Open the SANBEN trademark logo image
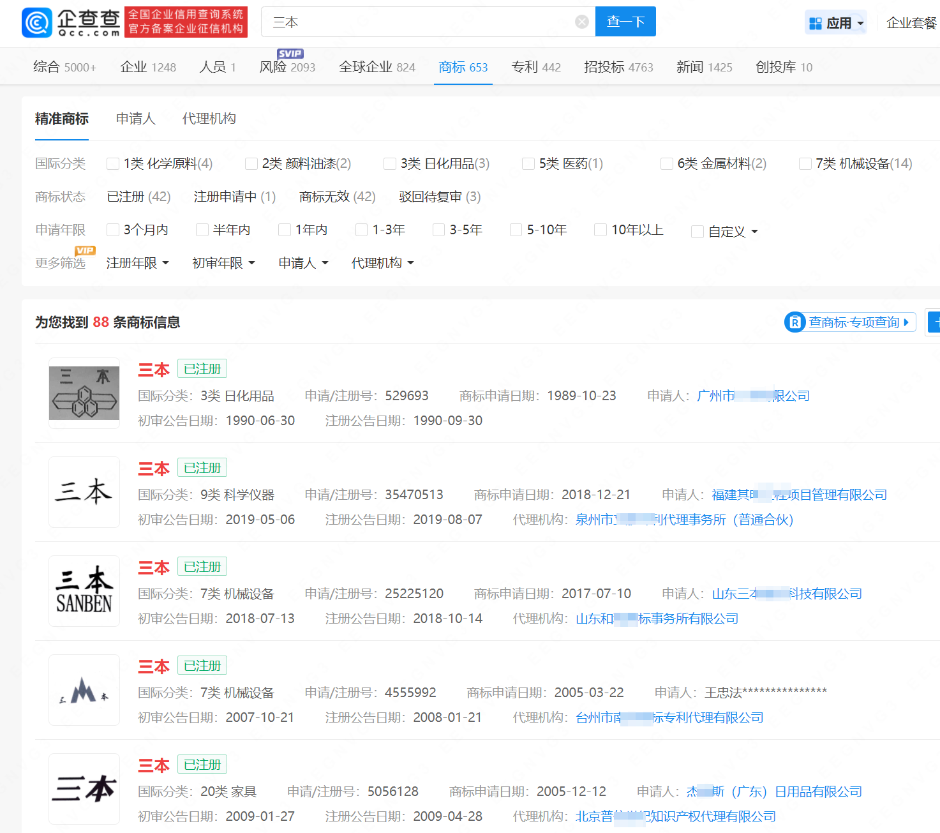This screenshot has height=833, width=940. [84, 591]
